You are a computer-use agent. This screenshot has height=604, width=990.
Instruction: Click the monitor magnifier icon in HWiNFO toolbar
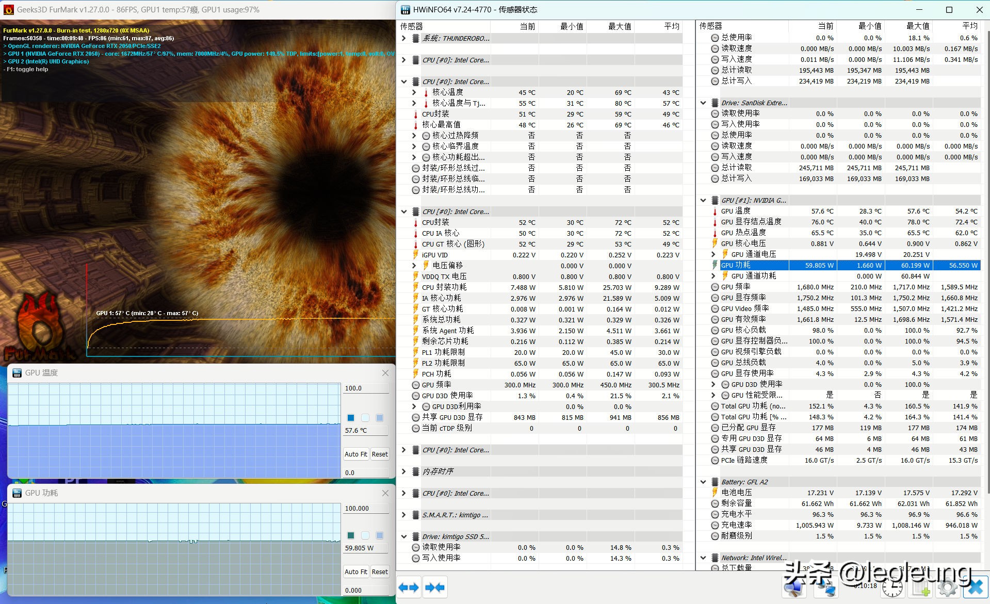click(793, 588)
